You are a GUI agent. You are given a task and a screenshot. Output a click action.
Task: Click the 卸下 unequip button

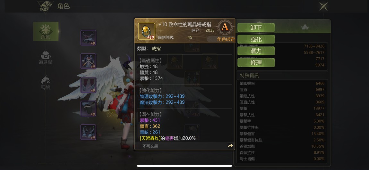256,28
